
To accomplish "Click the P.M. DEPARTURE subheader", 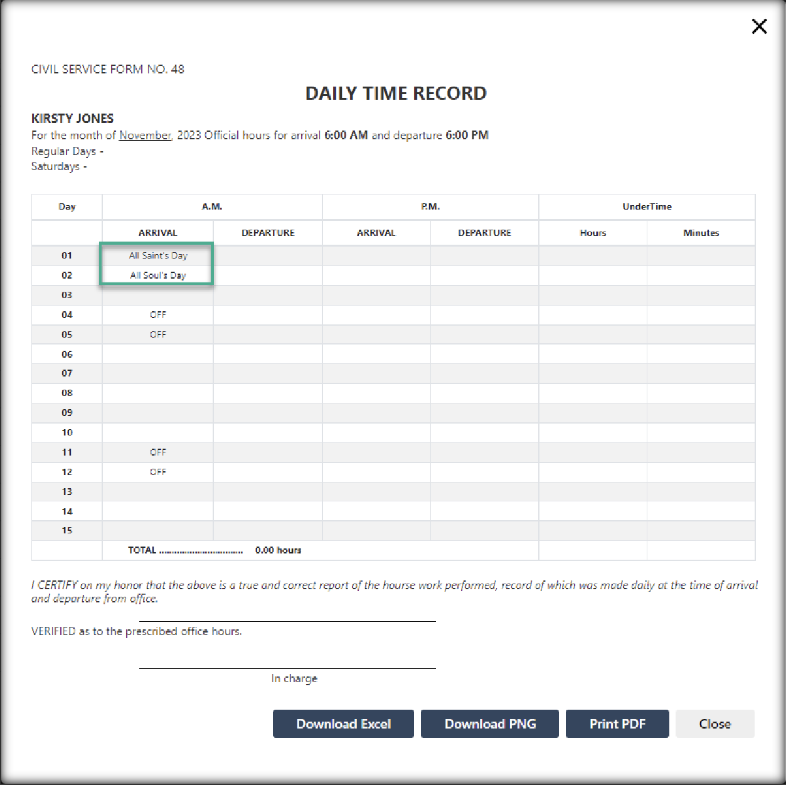I will (484, 233).
